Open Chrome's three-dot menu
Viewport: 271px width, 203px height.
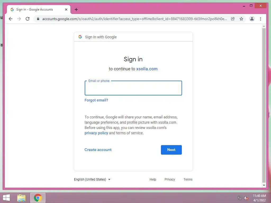260,19
